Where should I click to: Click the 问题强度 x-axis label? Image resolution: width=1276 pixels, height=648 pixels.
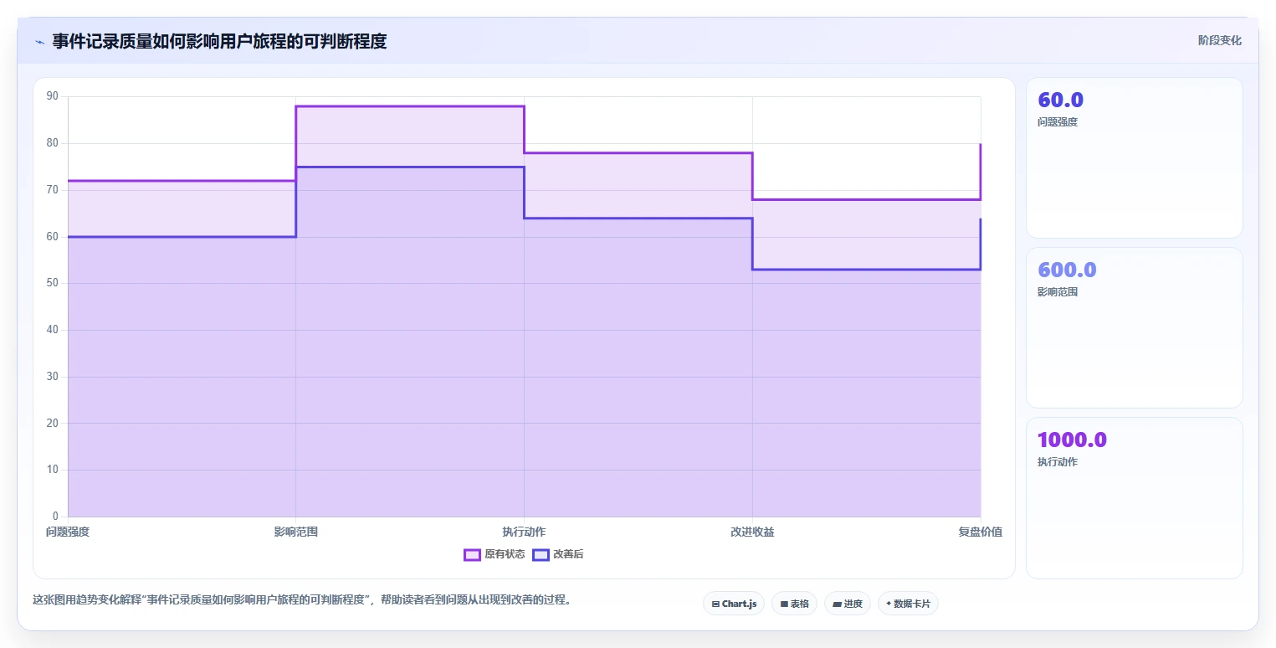tap(68, 532)
